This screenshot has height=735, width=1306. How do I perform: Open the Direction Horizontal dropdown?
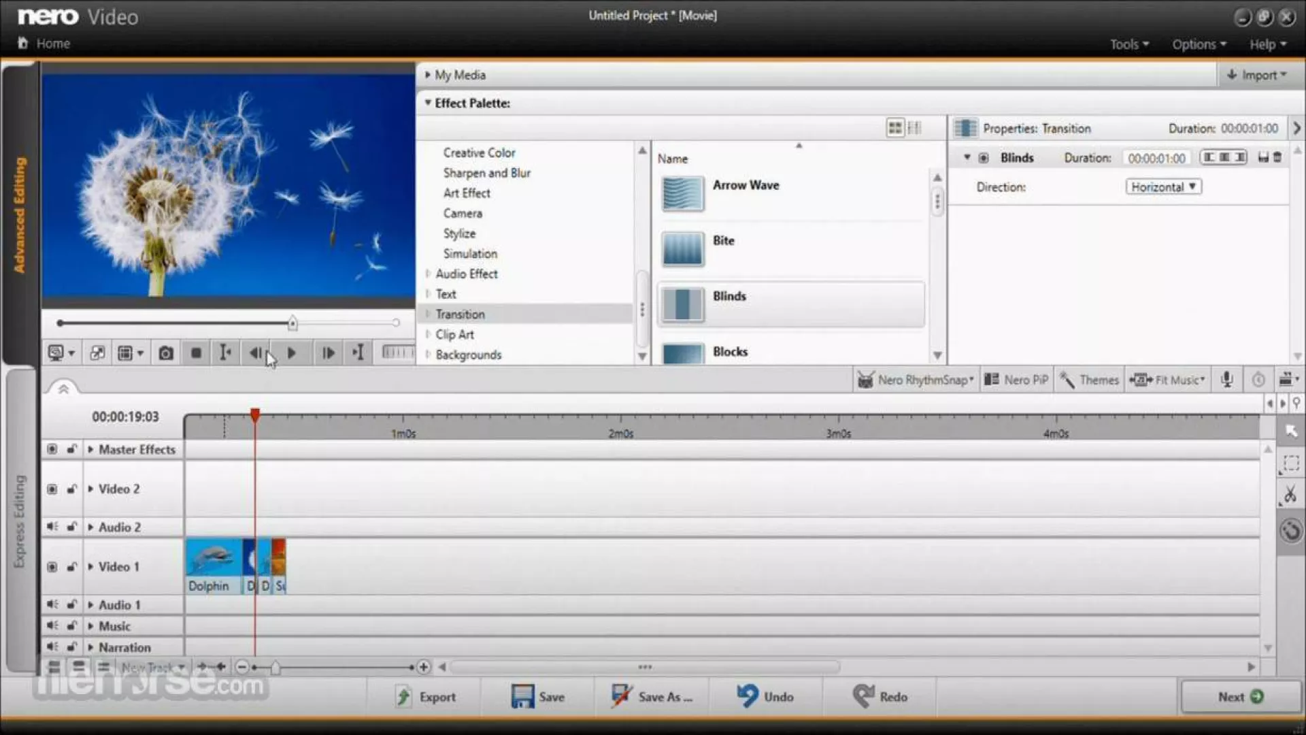tap(1163, 187)
